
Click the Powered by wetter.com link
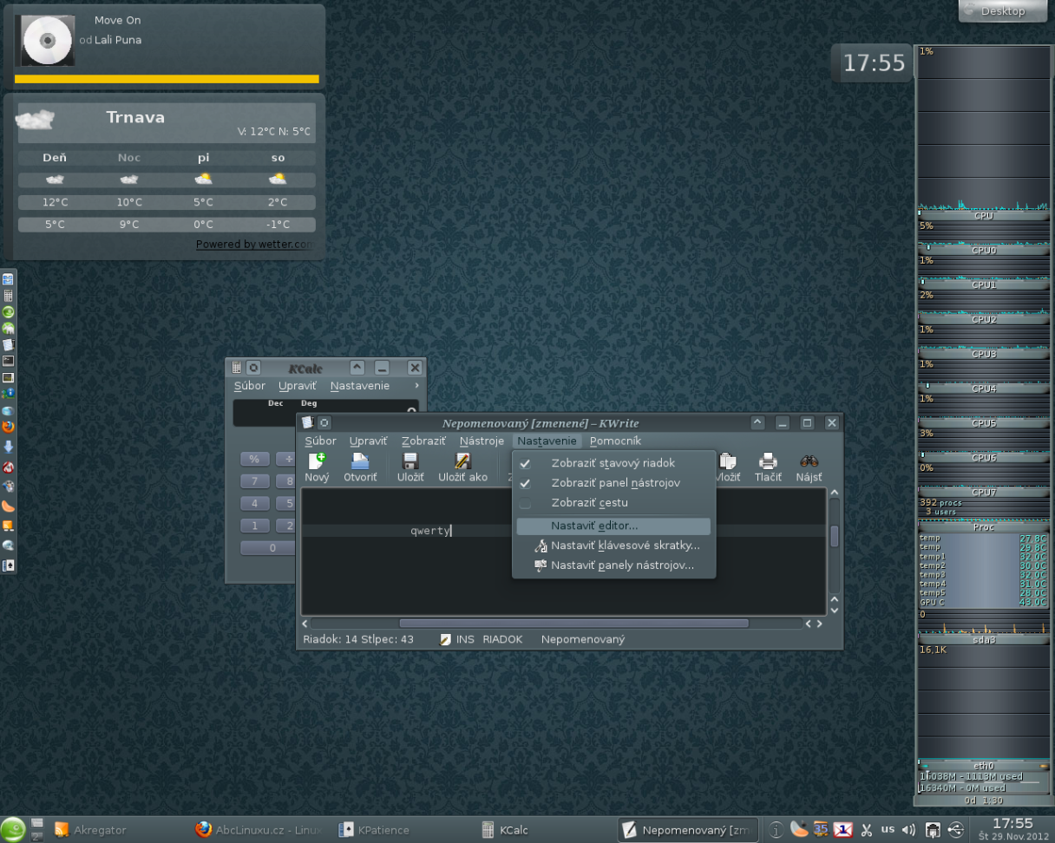coord(253,245)
